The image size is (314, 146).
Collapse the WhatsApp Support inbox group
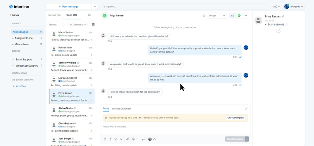coord(14,66)
